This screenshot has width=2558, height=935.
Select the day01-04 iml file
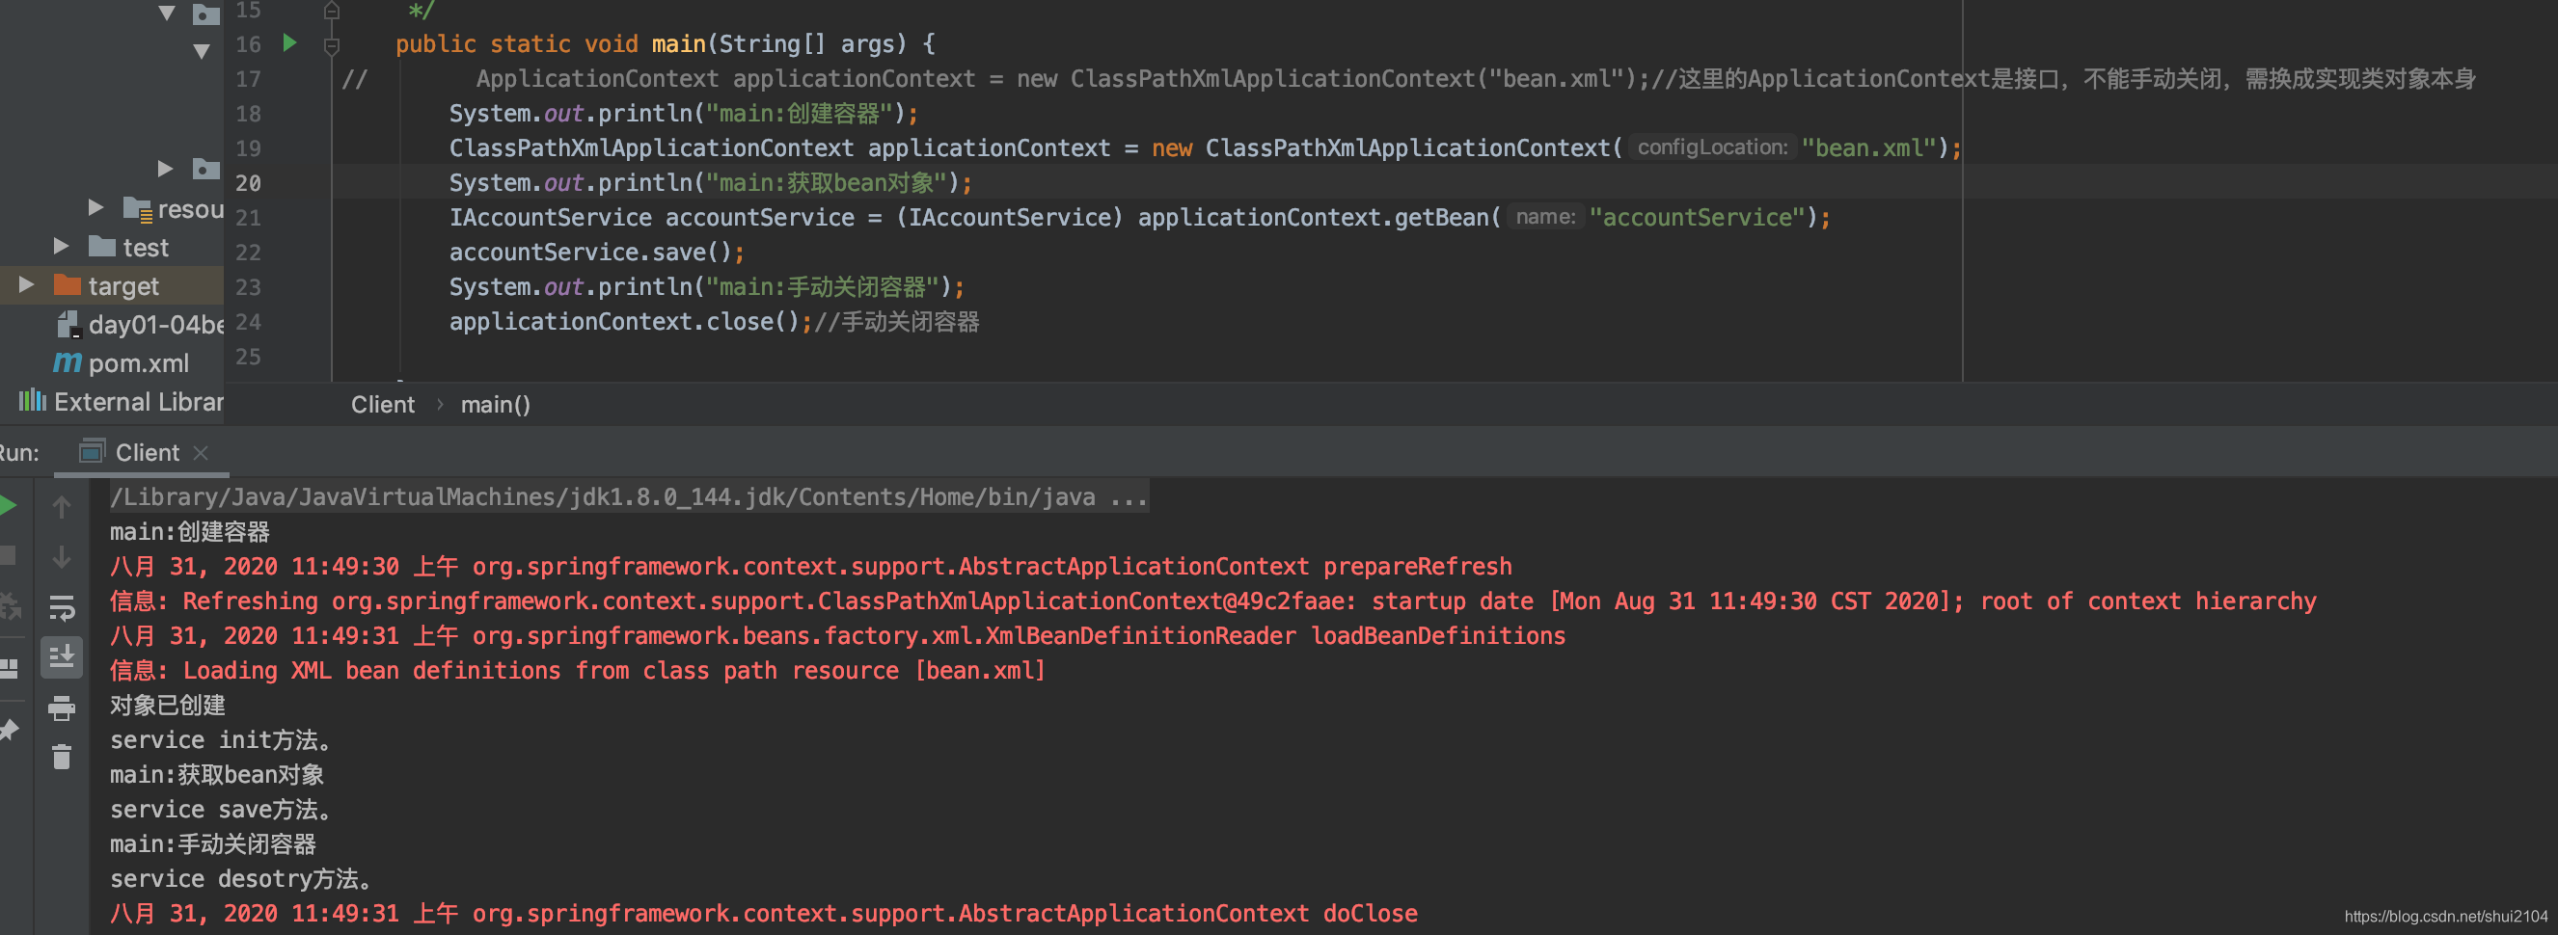point(156,325)
